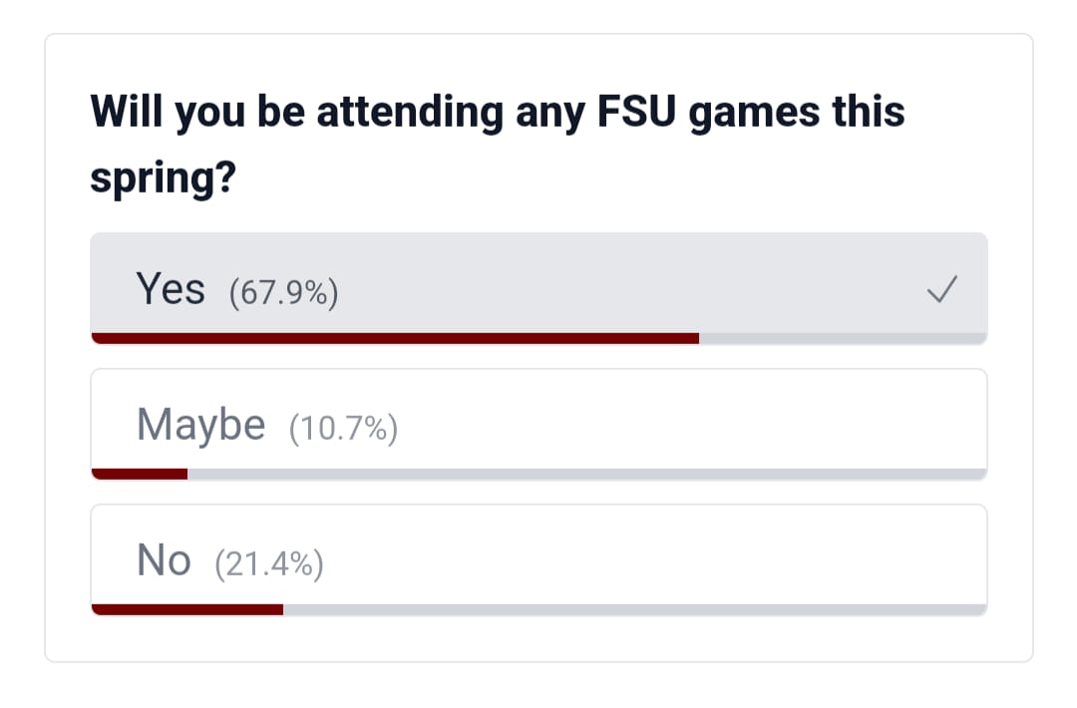Select the "Yes" answer label
Viewport: 1077px width, 708px height.
[x=171, y=290]
